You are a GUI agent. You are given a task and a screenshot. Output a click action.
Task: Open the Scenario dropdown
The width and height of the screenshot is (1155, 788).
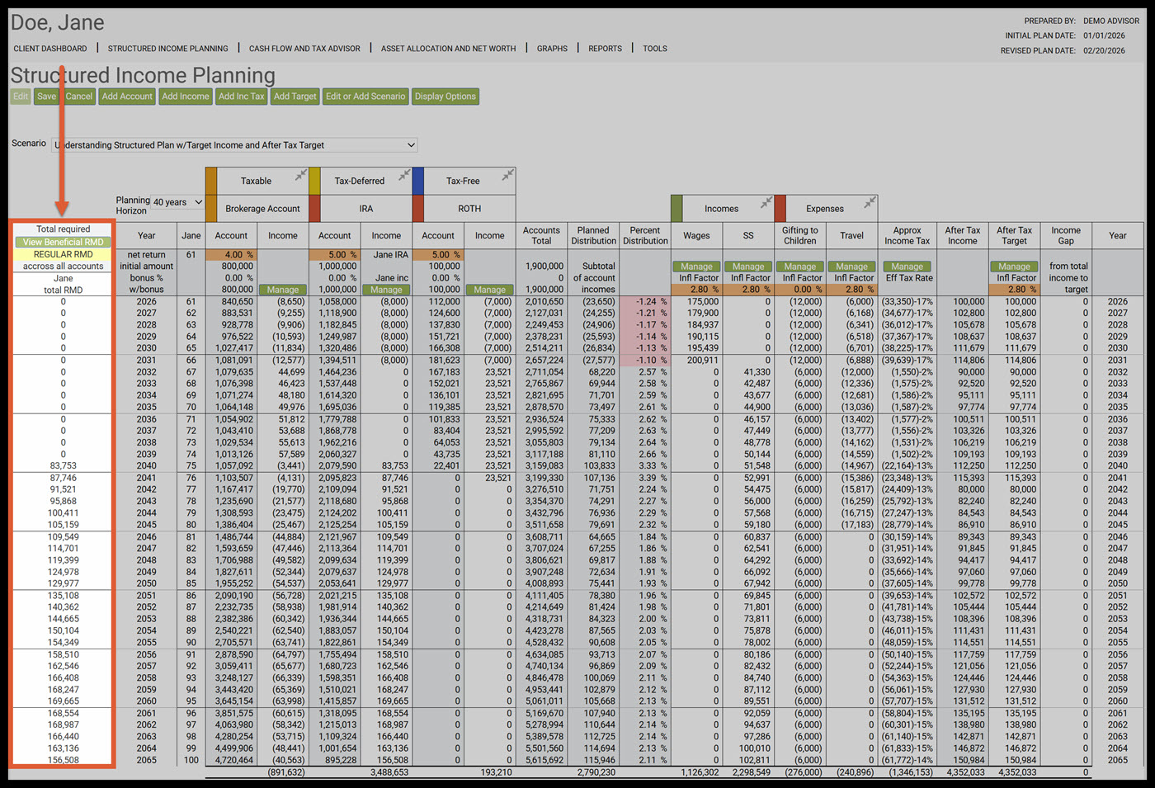pyautogui.click(x=234, y=145)
